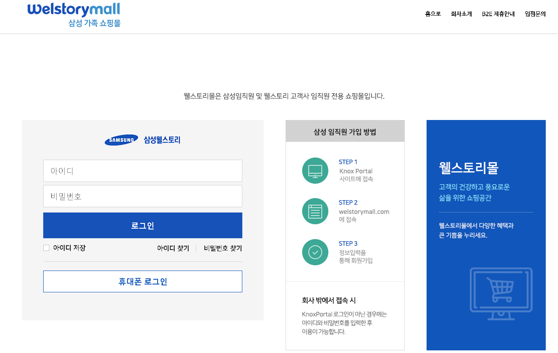Viewport: 558px width, 353px height.
Task: Open the 비밀번호 찾기 link
Action: tap(223, 248)
